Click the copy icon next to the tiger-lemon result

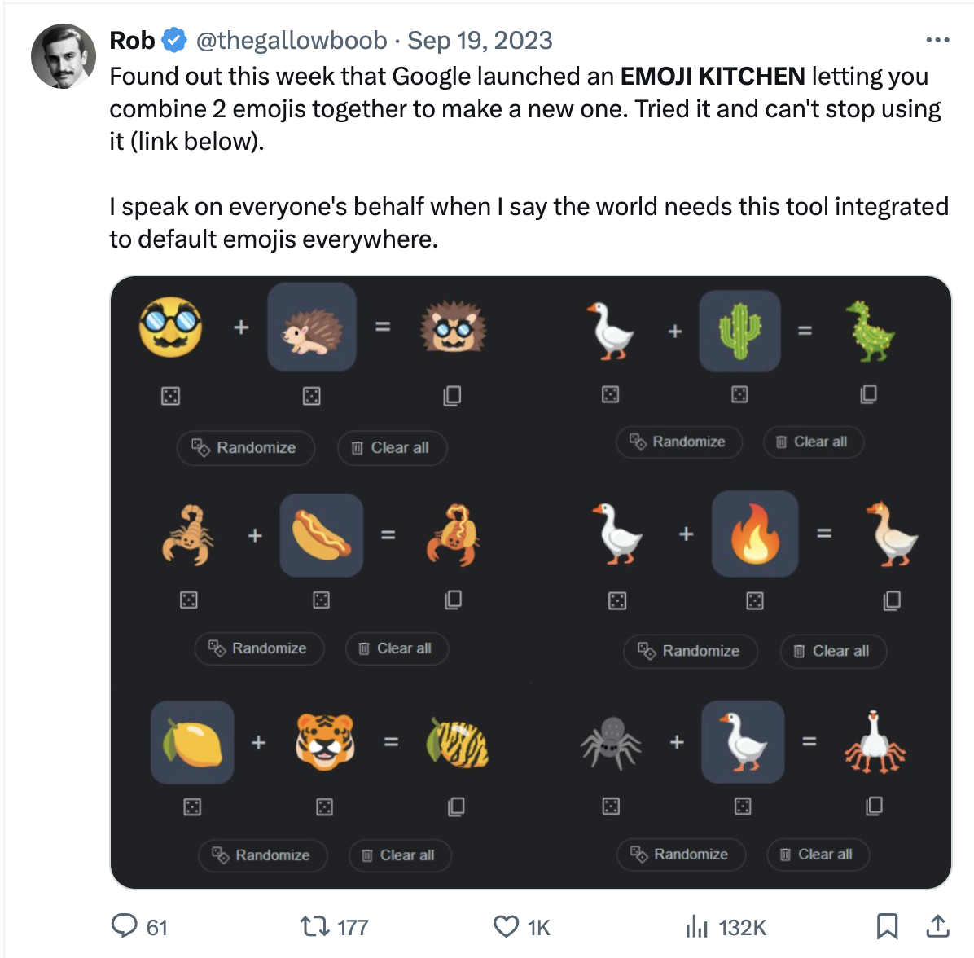coord(457,806)
